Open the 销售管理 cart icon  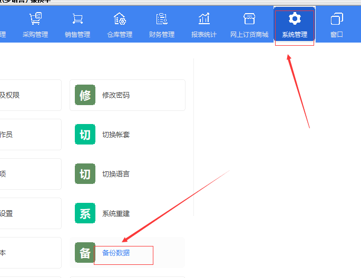click(x=77, y=18)
